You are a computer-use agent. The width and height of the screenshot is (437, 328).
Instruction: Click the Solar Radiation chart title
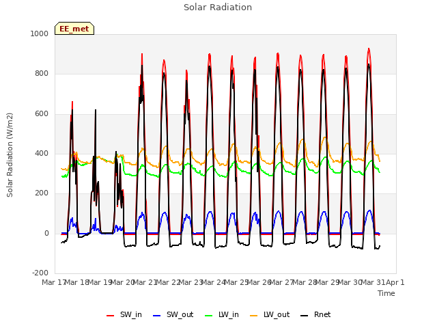click(218, 8)
